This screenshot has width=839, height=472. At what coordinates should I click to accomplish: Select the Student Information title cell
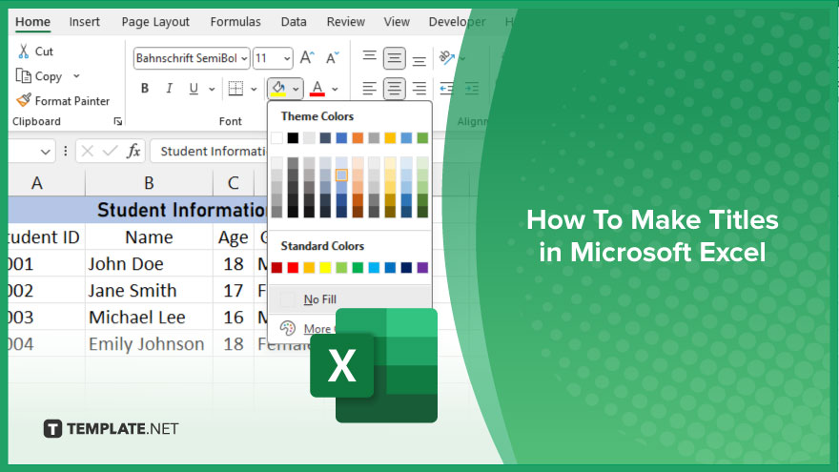(138, 210)
